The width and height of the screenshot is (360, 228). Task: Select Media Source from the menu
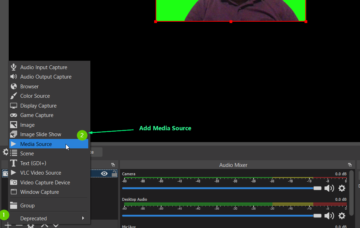coord(36,144)
